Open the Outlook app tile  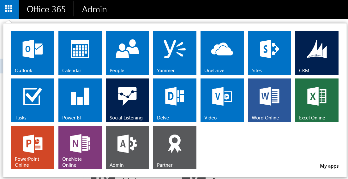click(33, 53)
